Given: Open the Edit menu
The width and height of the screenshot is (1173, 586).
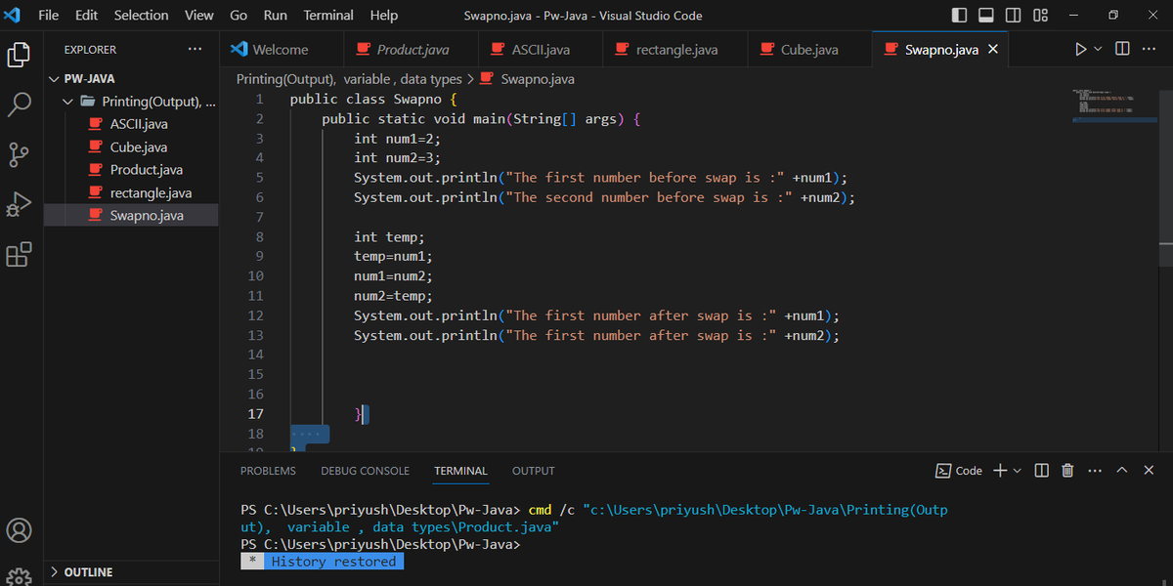Looking at the screenshot, I should pyautogui.click(x=87, y=16).
